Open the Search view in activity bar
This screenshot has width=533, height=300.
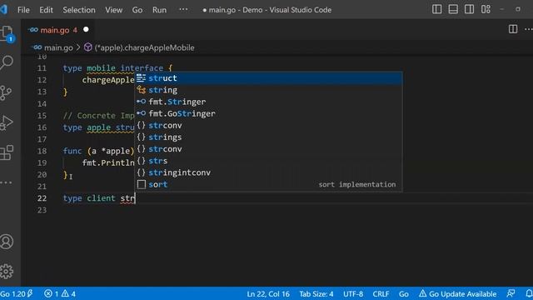7,62
